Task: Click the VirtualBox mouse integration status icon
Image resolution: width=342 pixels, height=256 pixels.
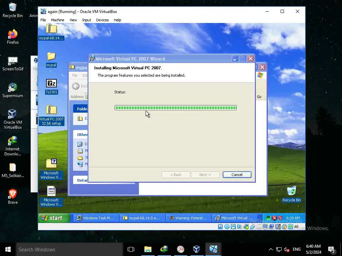Action: [x=284, y=227]
